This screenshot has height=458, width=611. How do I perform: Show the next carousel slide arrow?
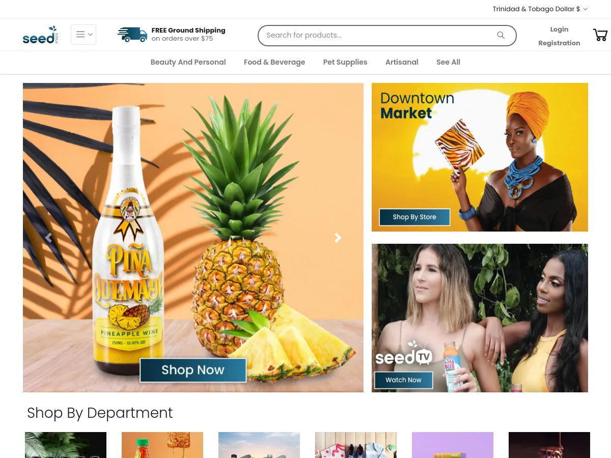(338, 238)
